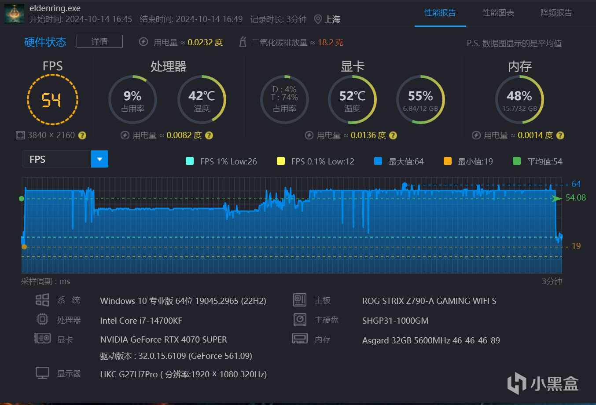
Task: Click the text 'Asgard 32GB 5600MHz 46-46-46-89'
Action: tap(431, 340)
